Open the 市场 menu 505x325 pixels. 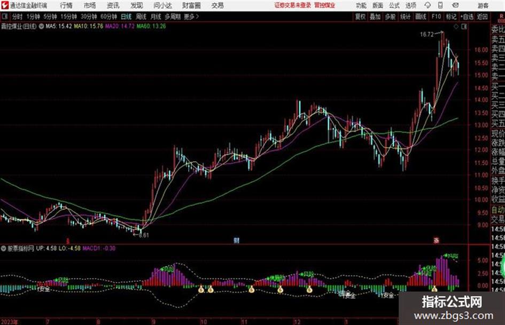tap(90, 5)
